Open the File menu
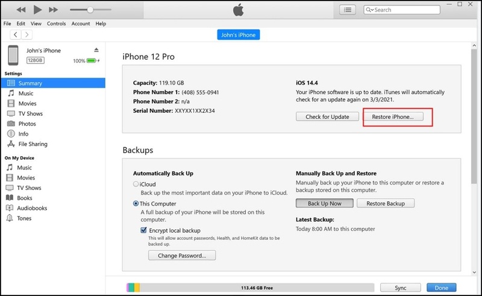Viewport: 482px width, 296px height. pyautogui.click(x=7, y=24)
